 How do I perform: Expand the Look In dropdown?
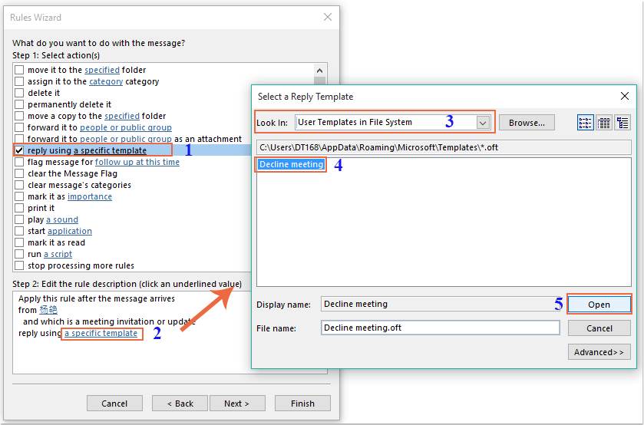[x=482, y=123]
